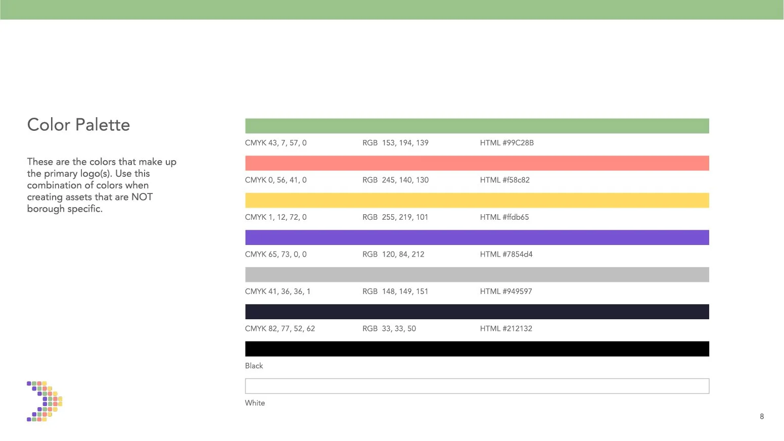Viewport: 784px width, 441px height.
Task: Click text CMYK 0, 56, 41, 0
Action: click(275, 180)
